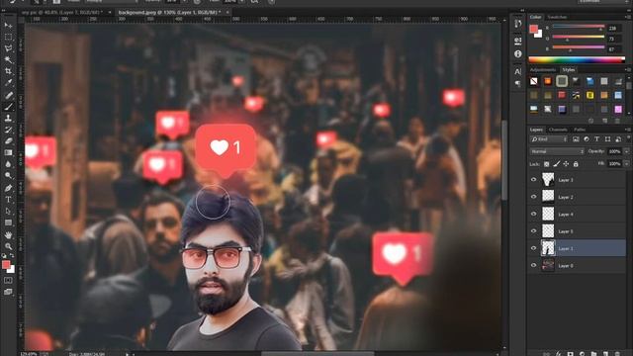Screen dimensions: 633x356
Task: Select the Magic Wand tool
Action: tap(8, 60)
